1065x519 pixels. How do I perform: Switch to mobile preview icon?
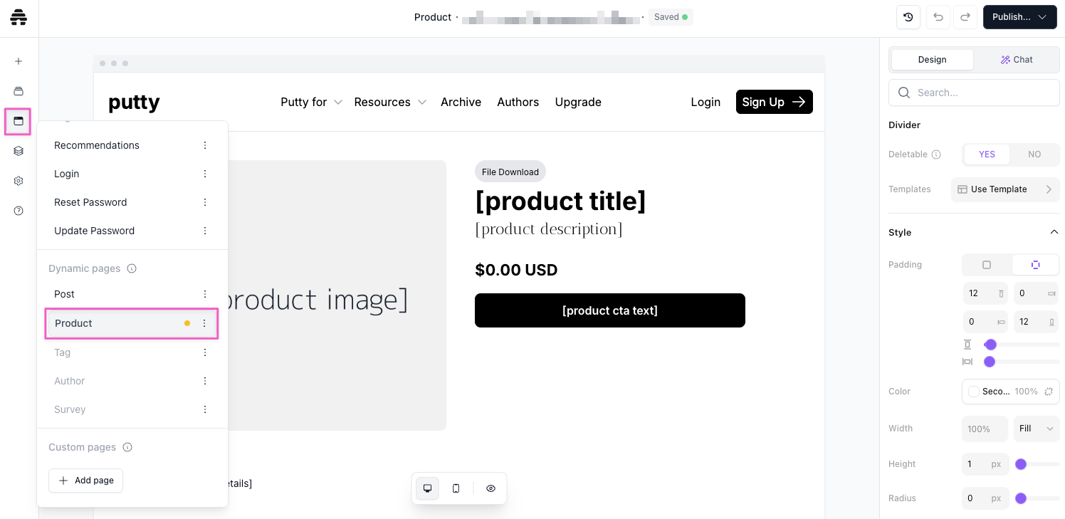(456, 488)
